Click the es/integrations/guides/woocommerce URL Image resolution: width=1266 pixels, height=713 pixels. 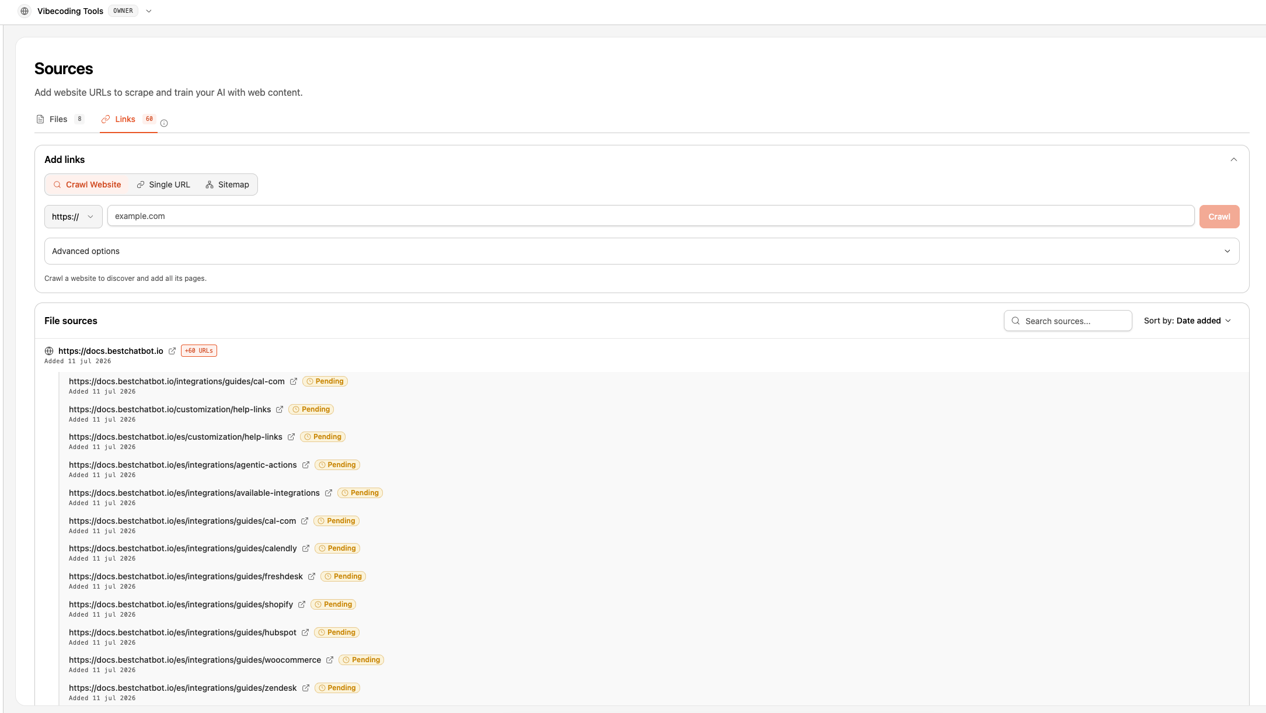click(x=195, y=660)
